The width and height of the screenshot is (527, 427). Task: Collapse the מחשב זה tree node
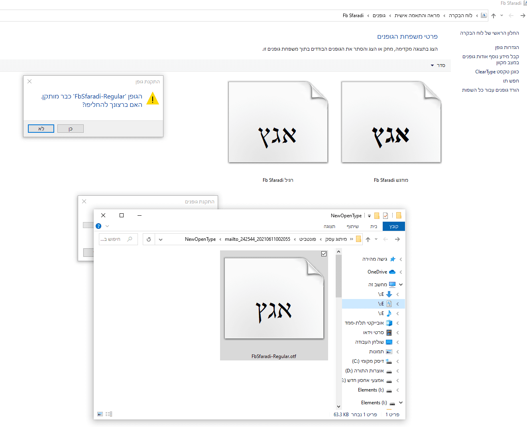(401, 285)
